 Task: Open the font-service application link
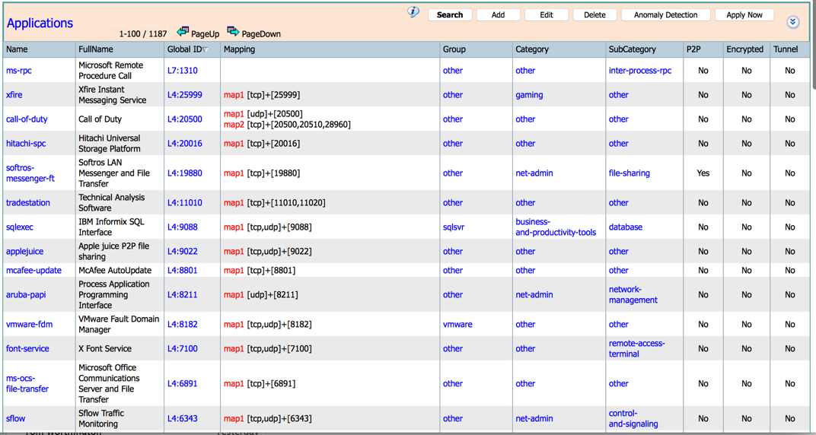27,349
